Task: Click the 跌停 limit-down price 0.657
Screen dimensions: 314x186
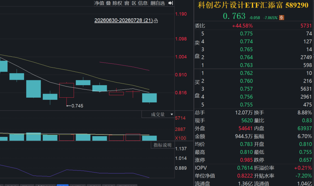Action: (306, 160)
